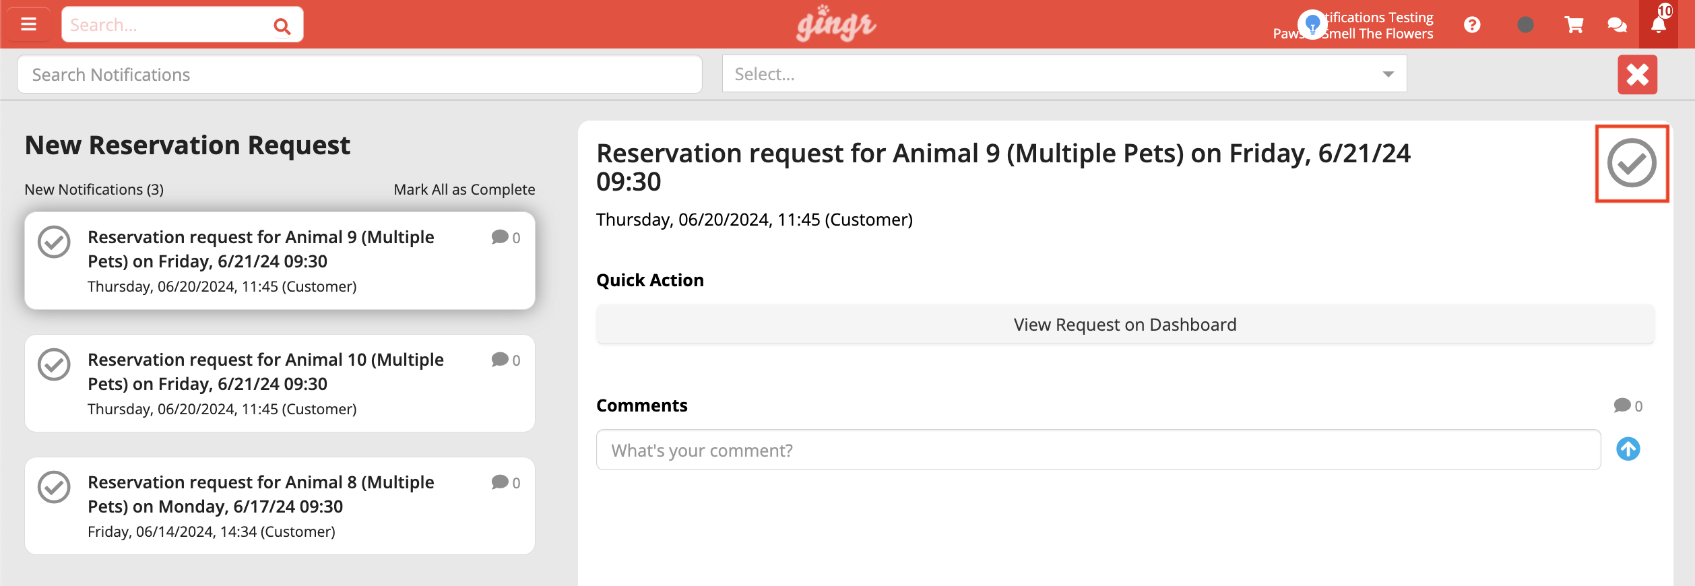This screenshot has width=1695, height=586.
Task: Check off Animal 9 notification in list
Action: (54, 242)
